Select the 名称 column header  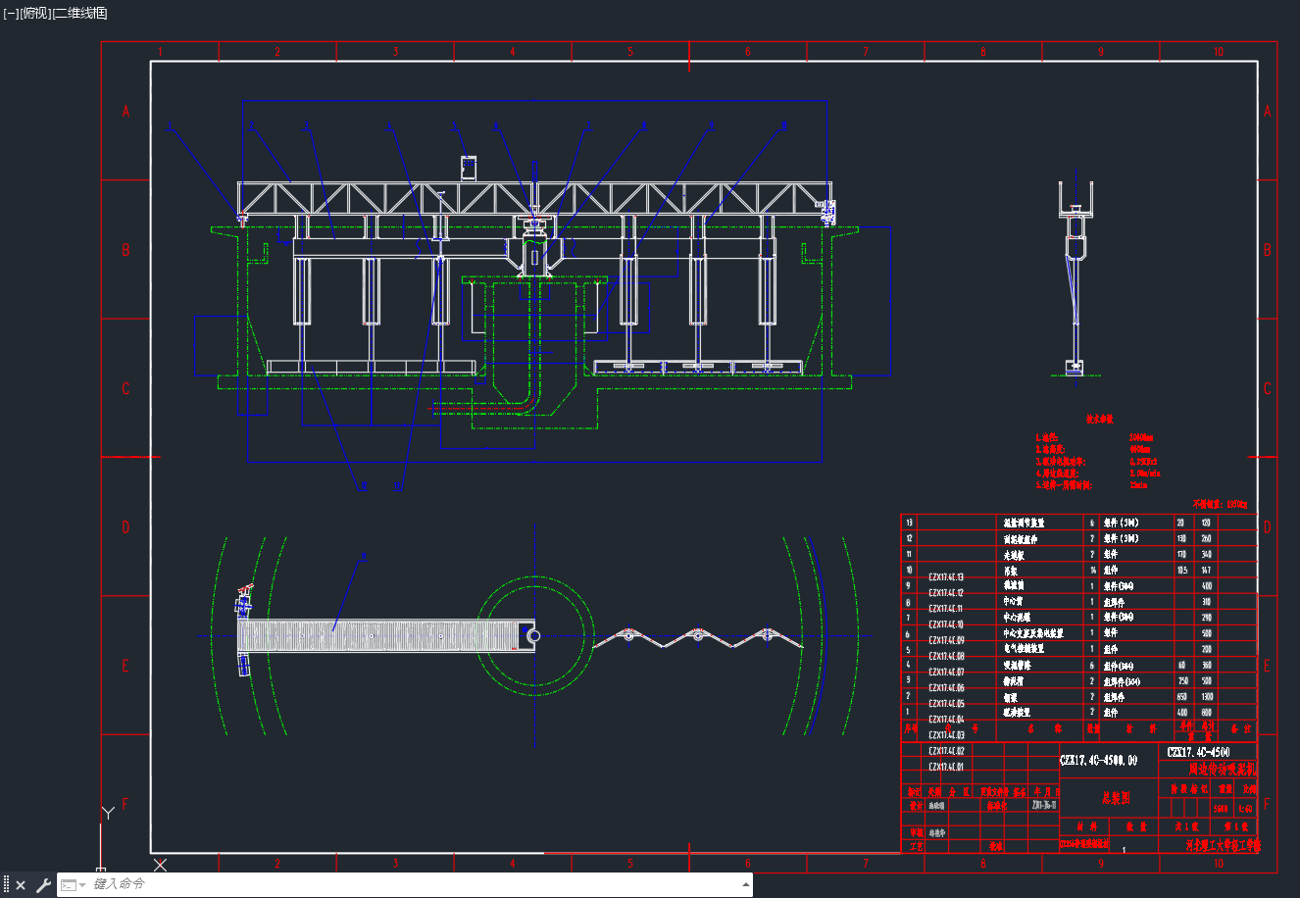point(1044,728)
